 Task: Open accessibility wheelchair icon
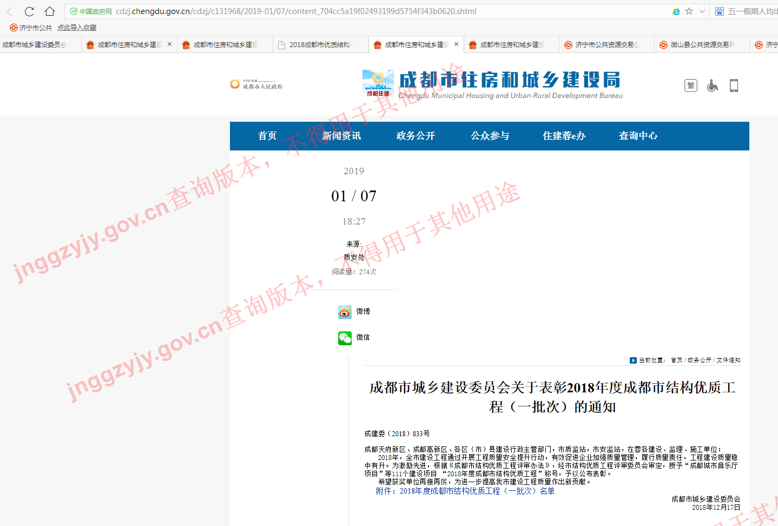712,86
